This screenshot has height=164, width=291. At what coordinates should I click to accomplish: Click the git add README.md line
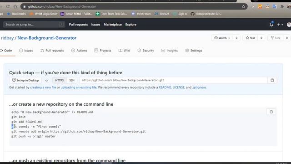coord(26,122)
